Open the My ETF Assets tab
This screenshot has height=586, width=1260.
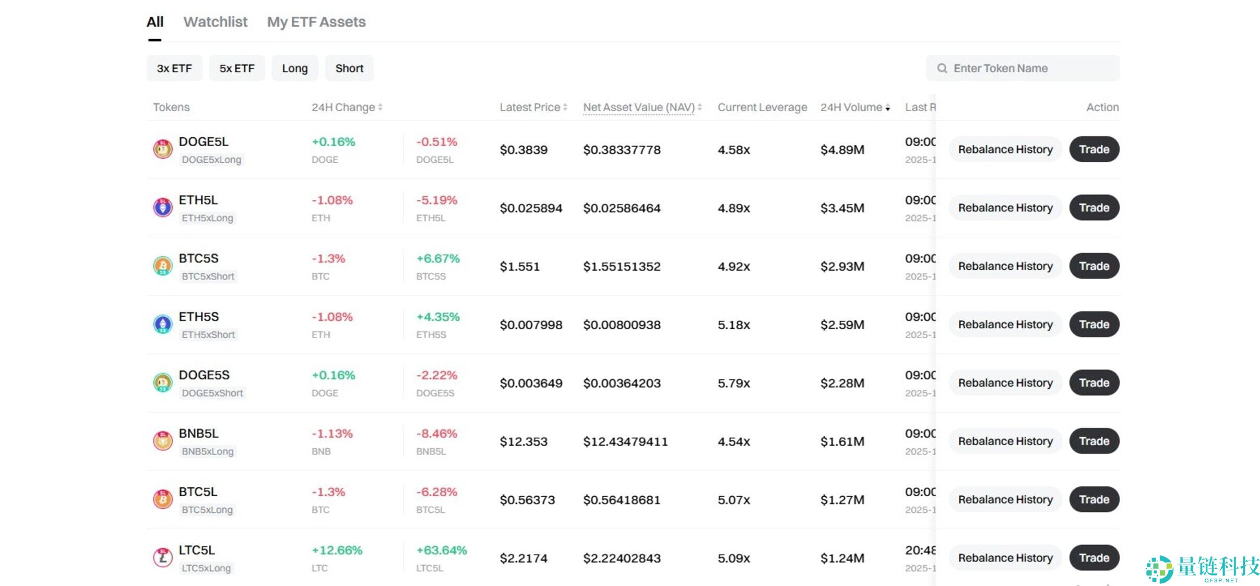(x=316, y=22)
